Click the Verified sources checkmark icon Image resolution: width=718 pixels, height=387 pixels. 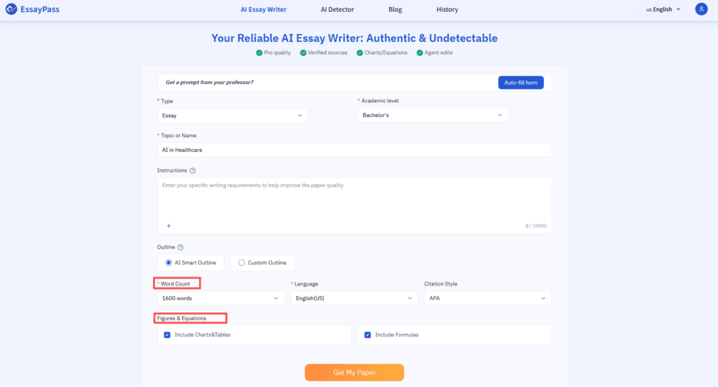pos(303,53)
